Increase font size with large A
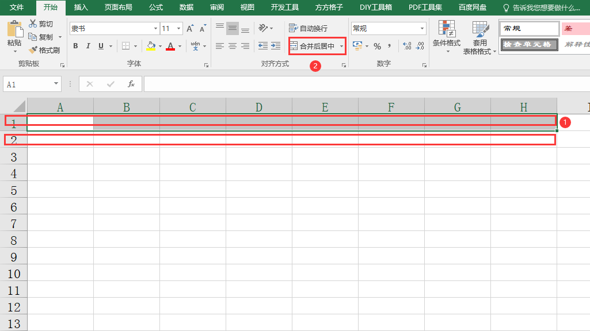The height and width of the screenshot is (331, 590). click(x=190, y=28)
